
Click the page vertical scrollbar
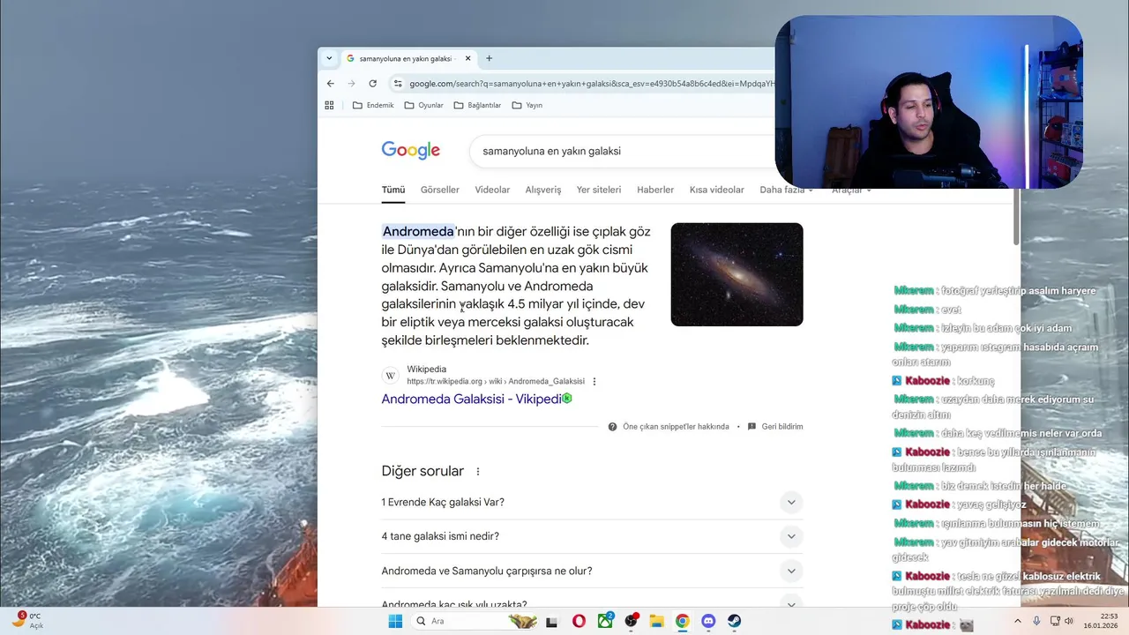[x=1016, y=216]
